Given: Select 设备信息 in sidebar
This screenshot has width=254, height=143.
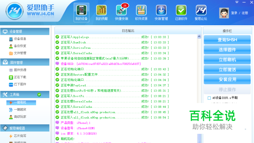Looking at the screenshot, I should [x=18, y=39].
